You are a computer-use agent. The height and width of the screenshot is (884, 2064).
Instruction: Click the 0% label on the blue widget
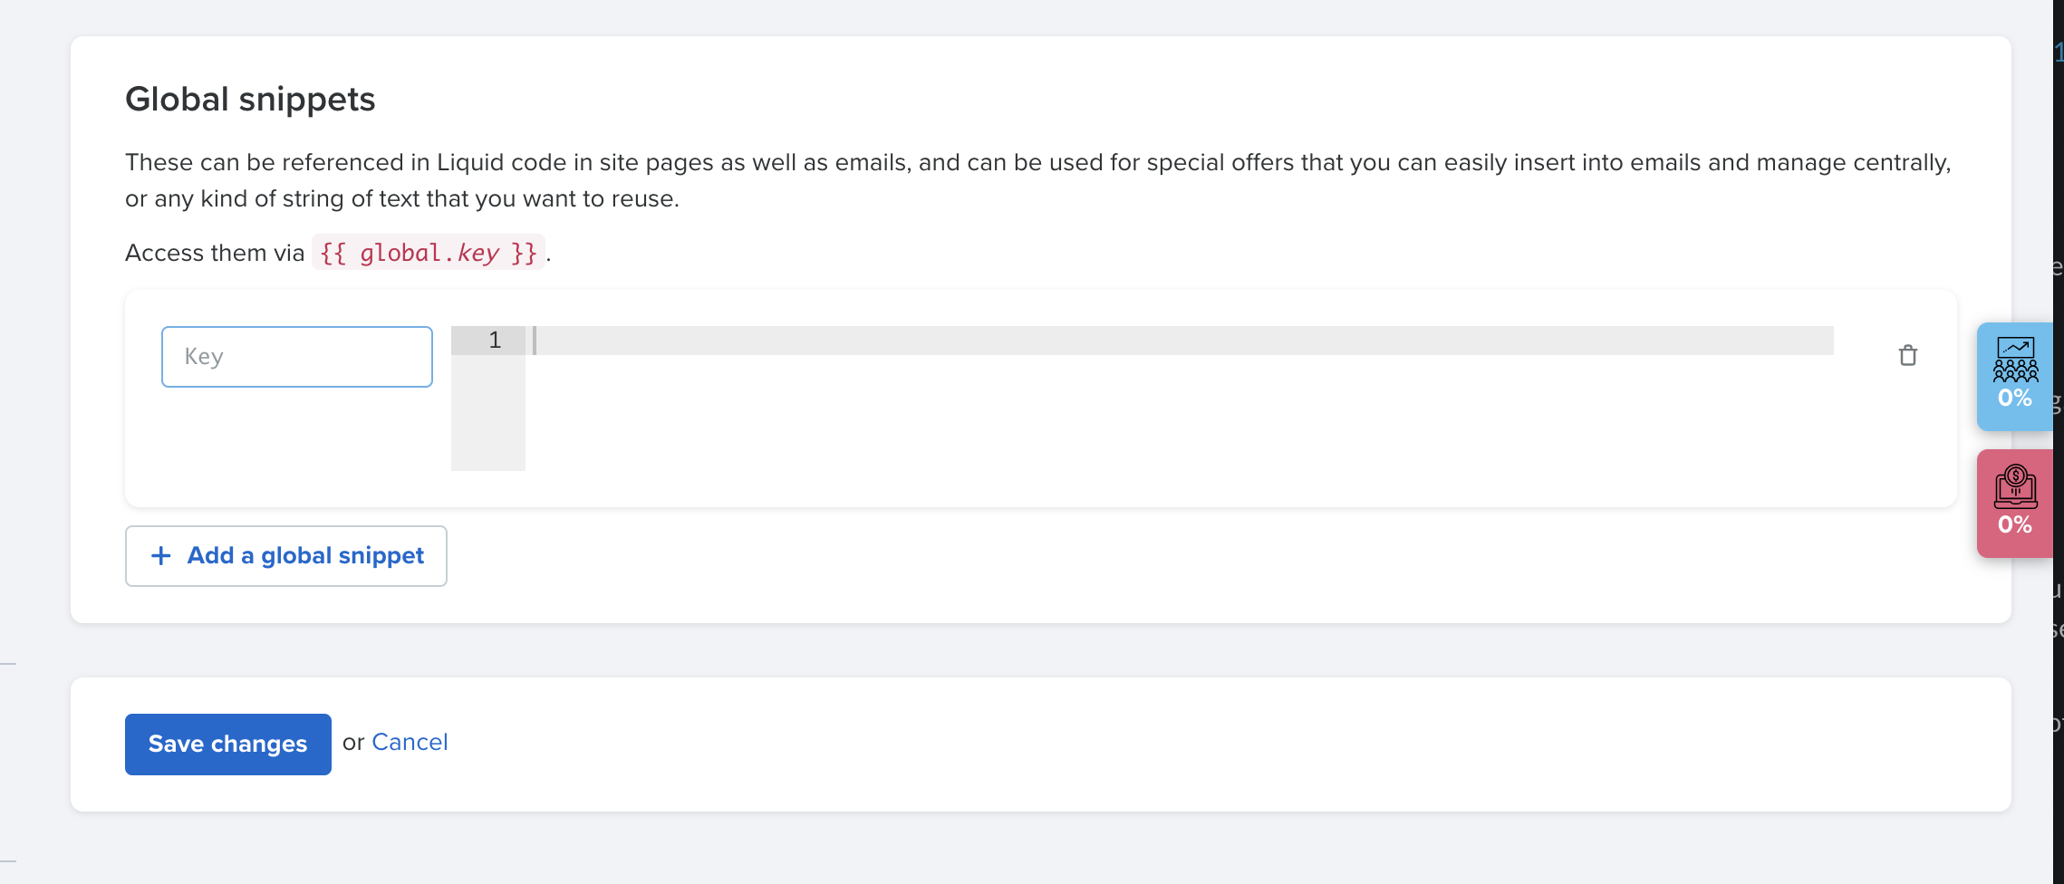click(2015, 399)
